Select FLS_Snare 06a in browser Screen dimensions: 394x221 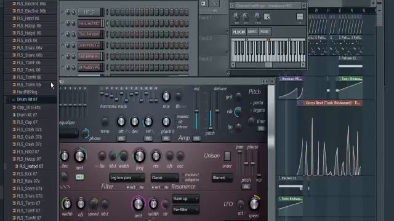tap(30, 48)
